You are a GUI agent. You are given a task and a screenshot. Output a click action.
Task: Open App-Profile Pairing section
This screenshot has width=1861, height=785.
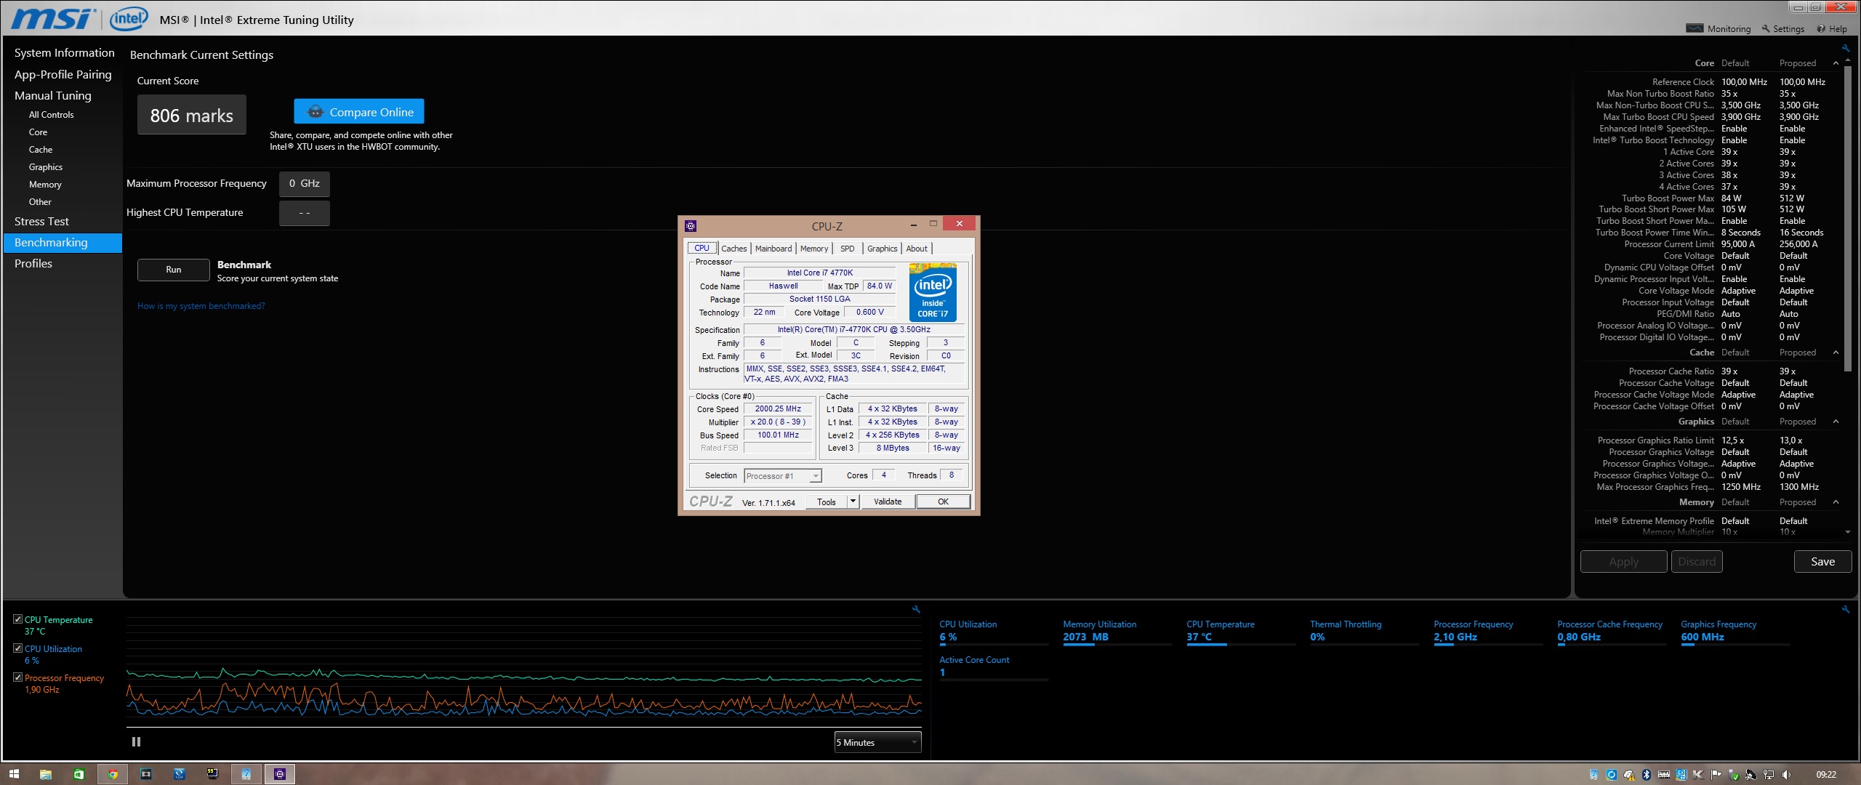click(x=63, y=75)
